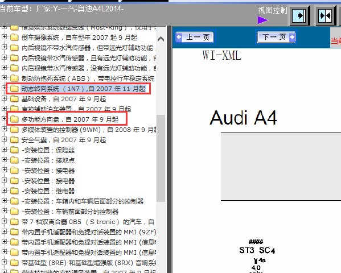This screenshot has width=341, height=273.
Task: Expand 制动防抱死系统 (ABS) node
Action: click(x=4, y=78)
